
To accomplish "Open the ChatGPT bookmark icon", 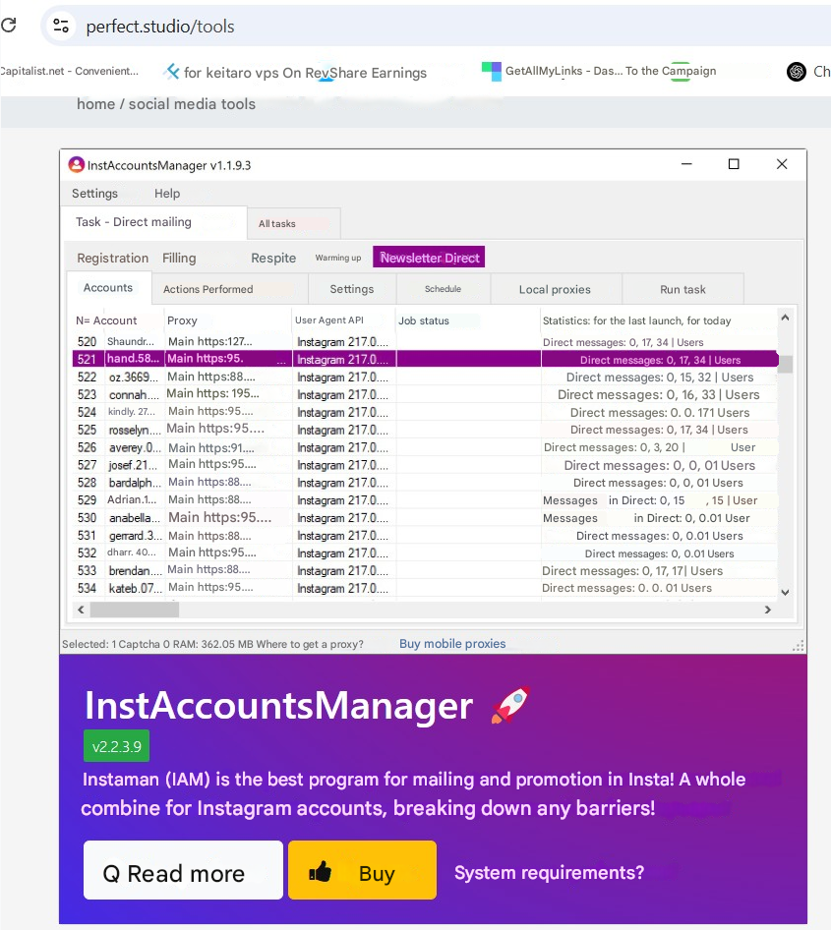I will (x=796, y=72).
